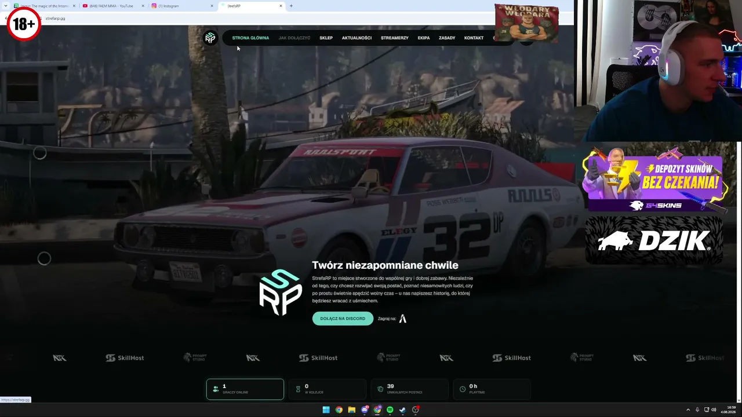The height and width of the screenshot is (417, 742).
Task: Open the Kontakt page
Action: click(x=474, y=38)
